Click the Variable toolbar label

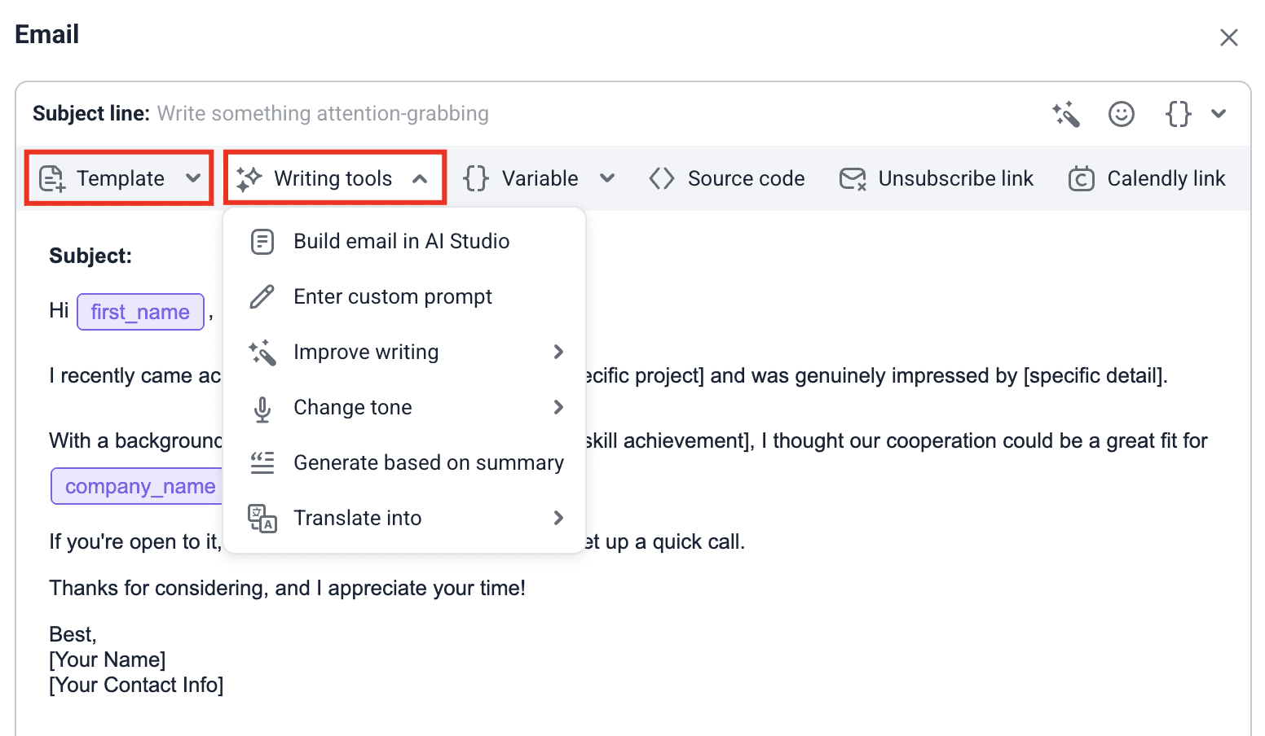tap(540, 178)
